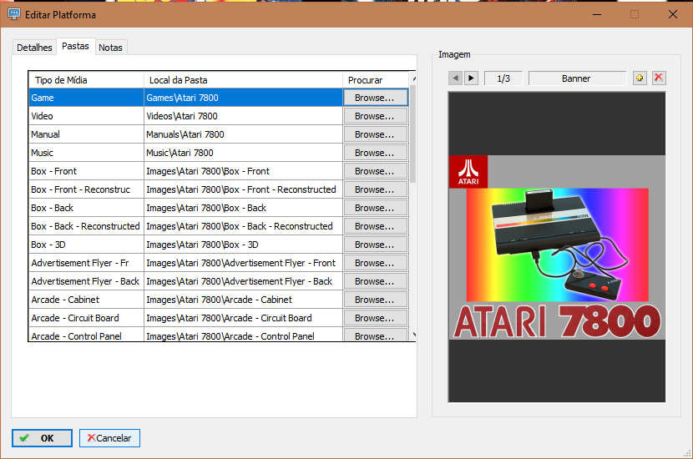Show the next platform image
Screen dimensions: 693x459
pyautogui.click(x=471, y=78)
